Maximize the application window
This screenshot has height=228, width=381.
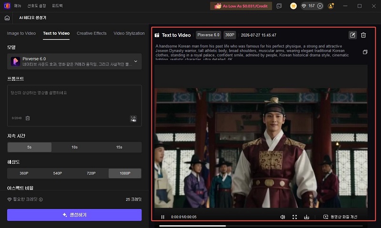[360, 6]
